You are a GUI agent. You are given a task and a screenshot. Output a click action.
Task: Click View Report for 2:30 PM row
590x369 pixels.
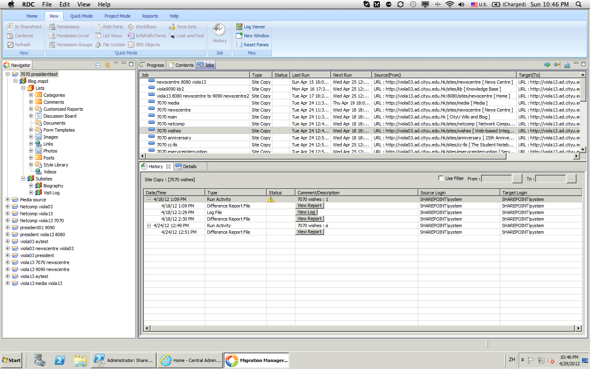click(x=309, y=219)
